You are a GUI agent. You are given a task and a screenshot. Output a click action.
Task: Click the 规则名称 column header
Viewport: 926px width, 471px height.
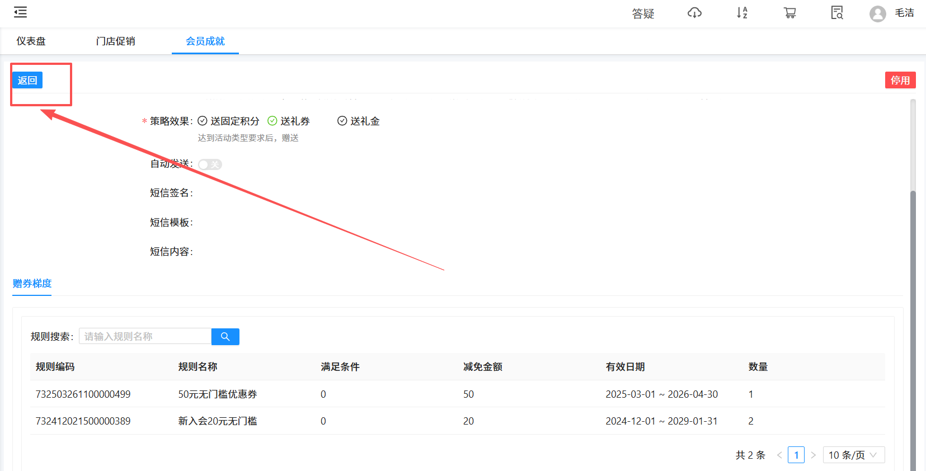(x=198, y=367)
